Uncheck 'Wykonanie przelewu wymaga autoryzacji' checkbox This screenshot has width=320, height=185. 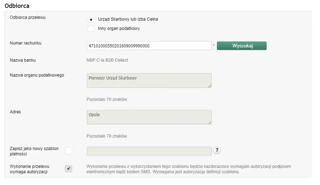pyautogui.click(x=68, y=169)
